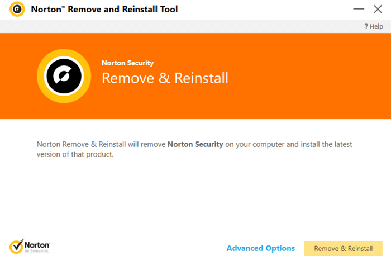The width and height of the screenshot is (391, 260).
Task: Click the 'Norton' wordmark in the footer logo
Action: 37,245
